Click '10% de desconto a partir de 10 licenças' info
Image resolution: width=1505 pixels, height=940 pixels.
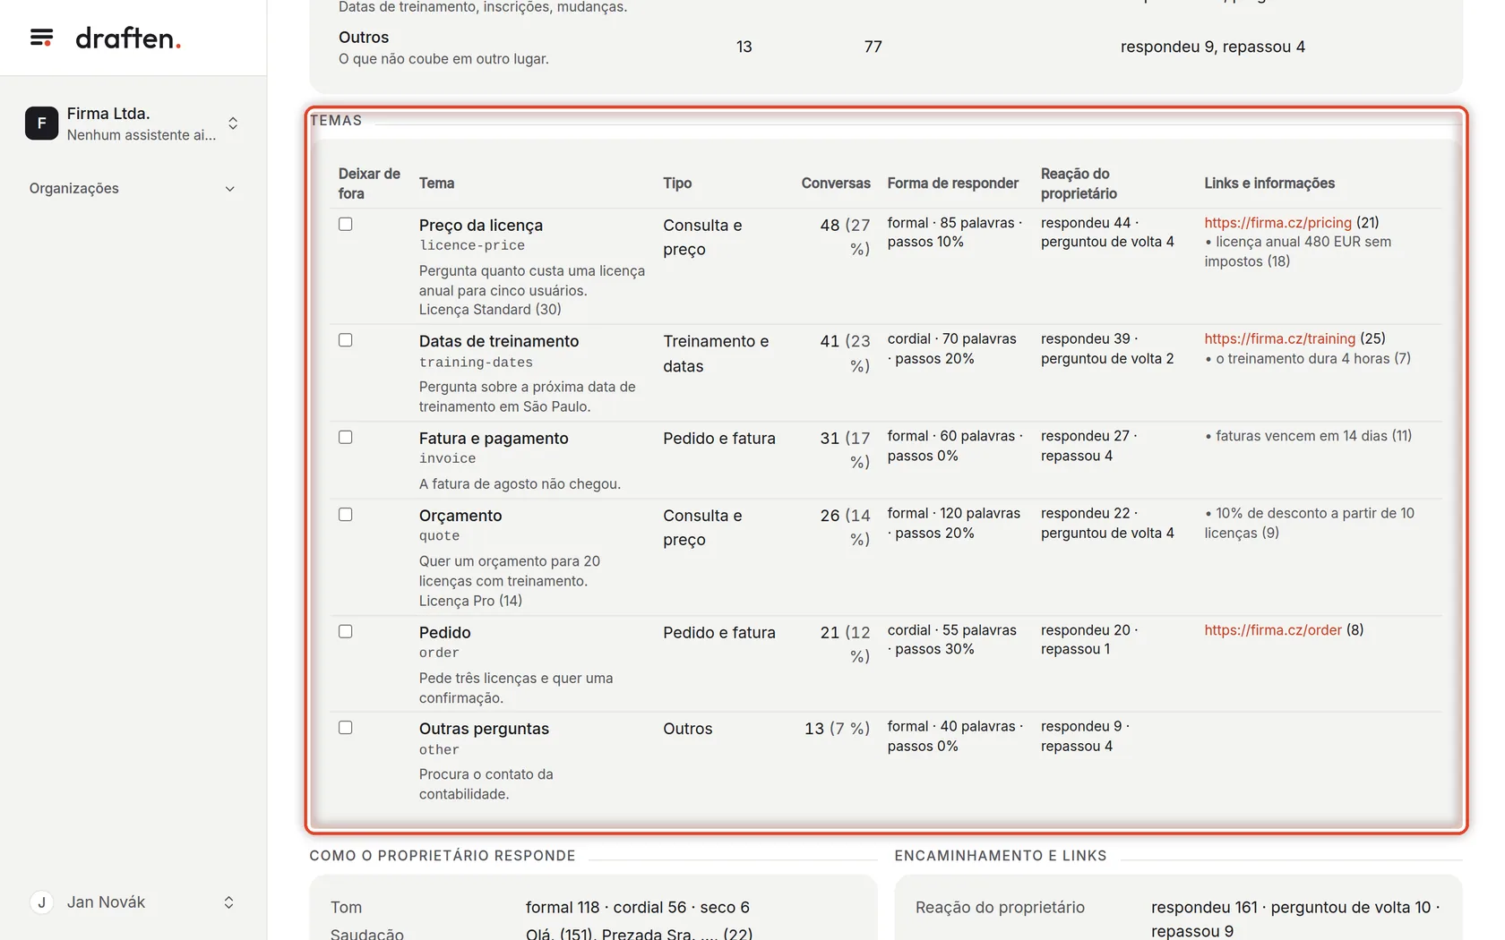click(1309, 524)
